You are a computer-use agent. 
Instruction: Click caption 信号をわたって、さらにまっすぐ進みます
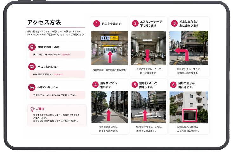coord(149,129)
